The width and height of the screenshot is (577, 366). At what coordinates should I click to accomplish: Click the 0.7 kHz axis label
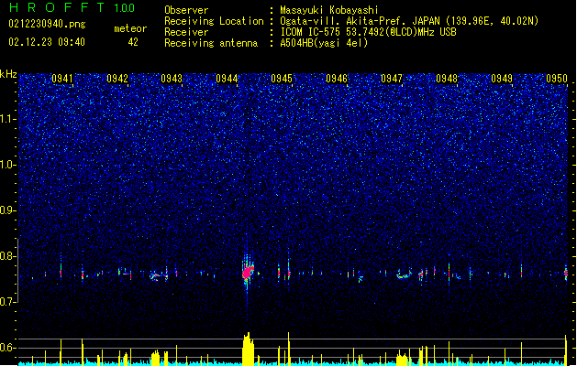pos(8,302)
